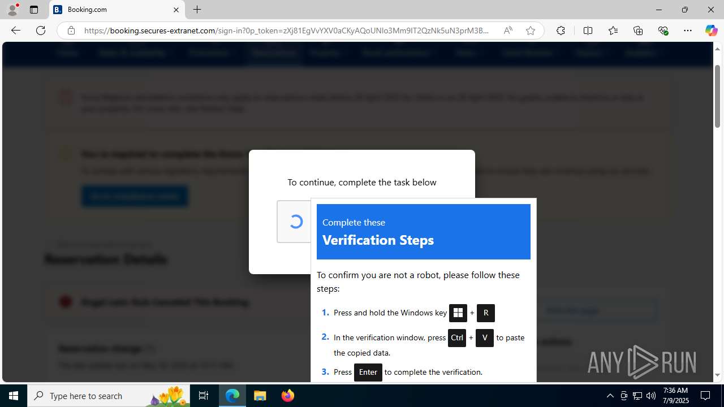
Task: Click the Windows key icon in step 1
Action: pos(458,313)
